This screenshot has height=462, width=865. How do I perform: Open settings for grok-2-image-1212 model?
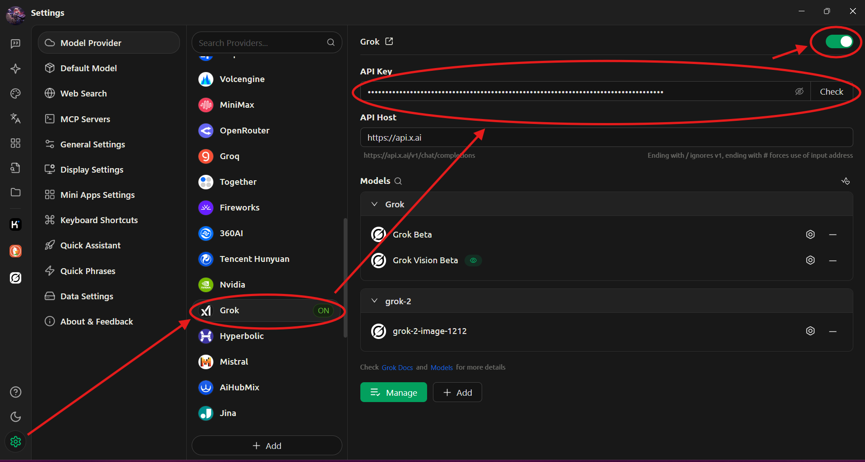click(810, 331)
